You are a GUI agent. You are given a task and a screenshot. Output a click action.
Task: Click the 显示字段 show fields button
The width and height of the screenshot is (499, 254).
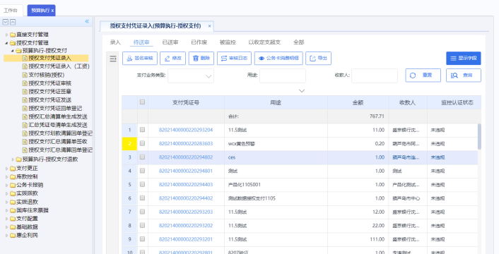click(464, 59)
